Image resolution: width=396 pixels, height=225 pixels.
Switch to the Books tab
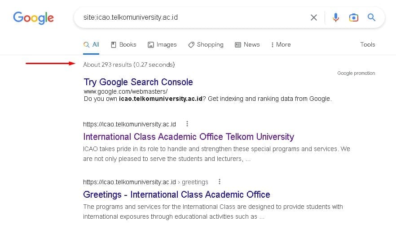(124, 45)
